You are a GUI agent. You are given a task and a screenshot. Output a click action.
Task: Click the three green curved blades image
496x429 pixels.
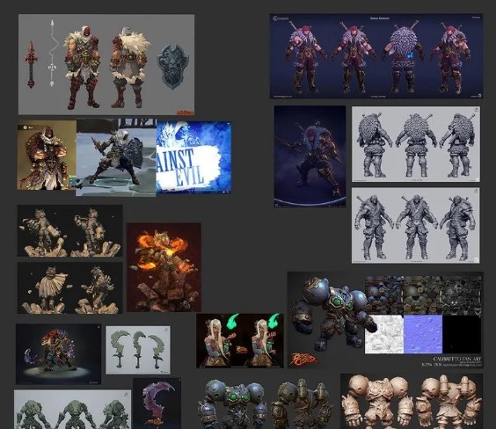click(x=138, y=350)
